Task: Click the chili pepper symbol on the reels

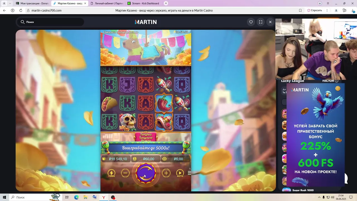Action: (164, 103)
